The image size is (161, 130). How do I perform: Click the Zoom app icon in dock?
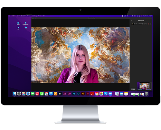point(110,94)
